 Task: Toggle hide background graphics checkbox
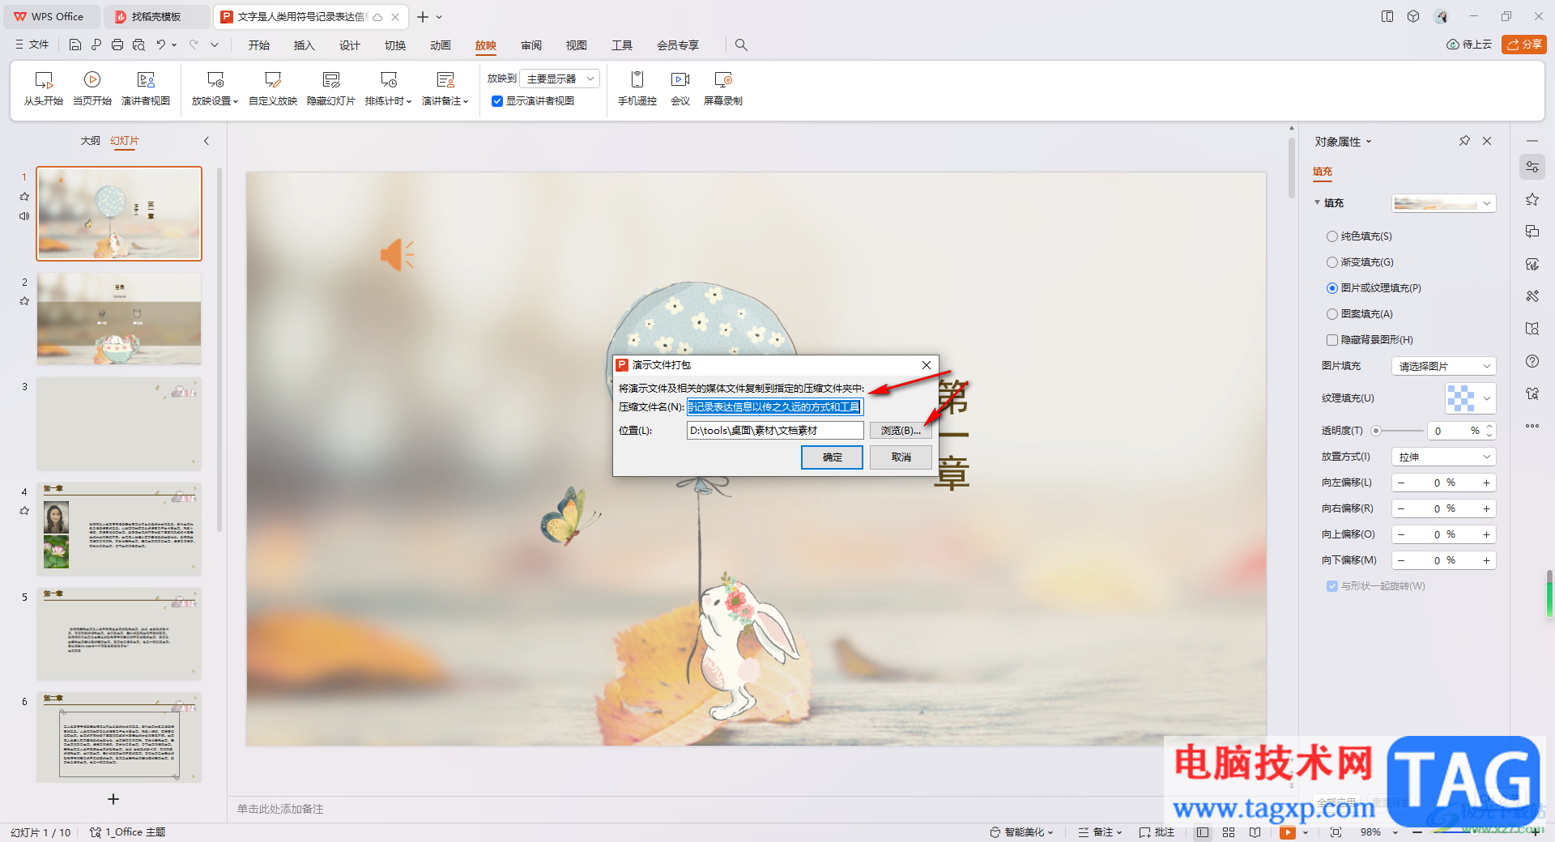[x=1332, y=340]
